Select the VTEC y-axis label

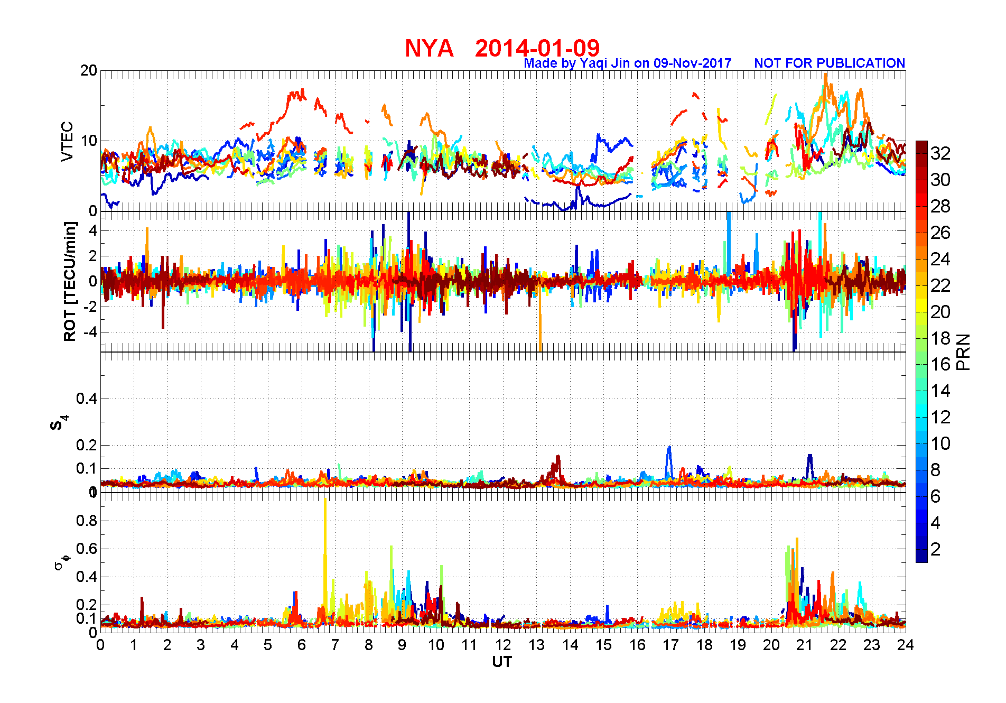click(x=67, y=141)
